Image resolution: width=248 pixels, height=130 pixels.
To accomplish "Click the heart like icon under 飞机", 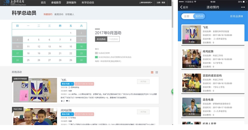I will coord(67,101).
